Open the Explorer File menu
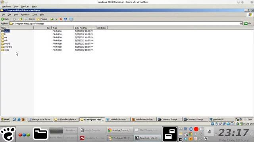Screen dimensions: 254x142 3,15
